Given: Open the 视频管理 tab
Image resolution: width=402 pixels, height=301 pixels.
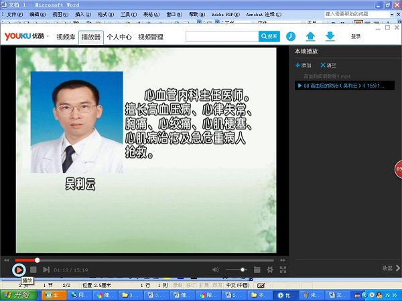Looking at the screenshot, I should point(151,37).
